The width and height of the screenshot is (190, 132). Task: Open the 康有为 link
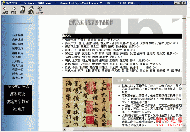(144, 64)
